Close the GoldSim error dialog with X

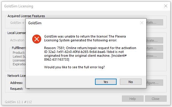142,23
